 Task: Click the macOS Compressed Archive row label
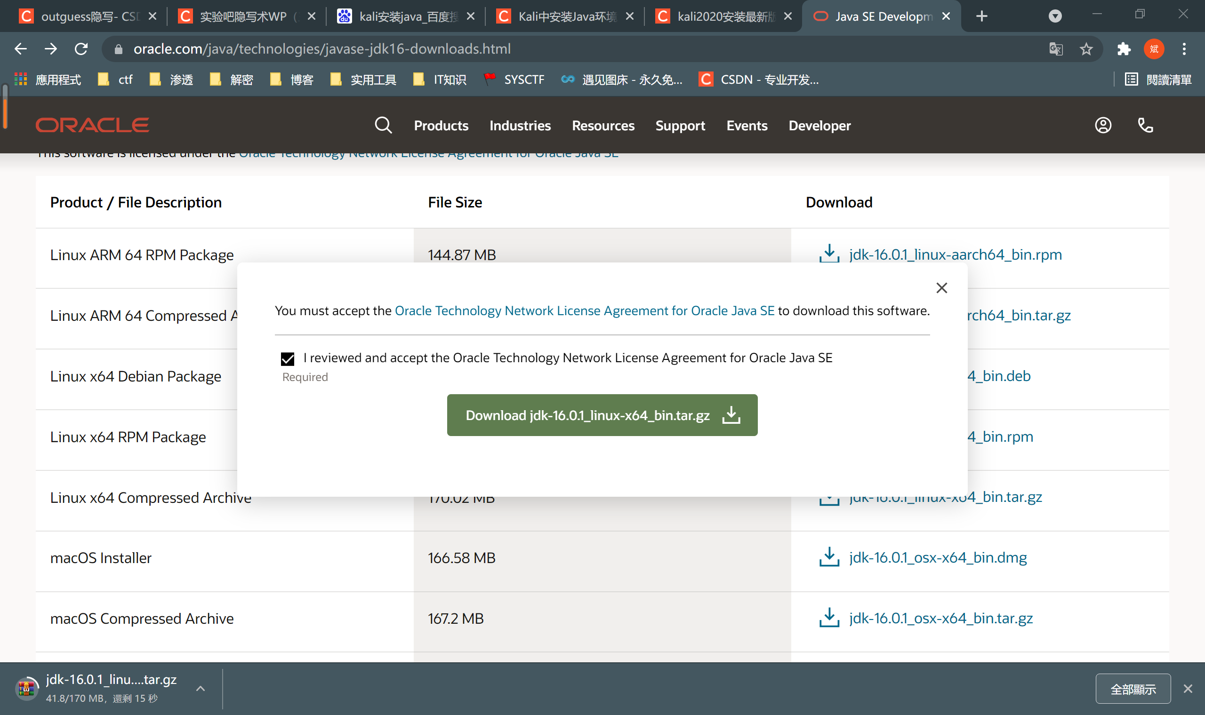point(142,618)
